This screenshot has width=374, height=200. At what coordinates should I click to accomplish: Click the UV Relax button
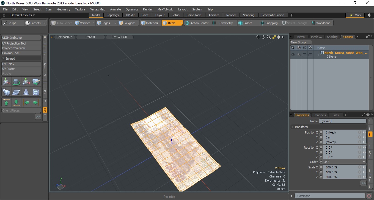click(21, 64)
